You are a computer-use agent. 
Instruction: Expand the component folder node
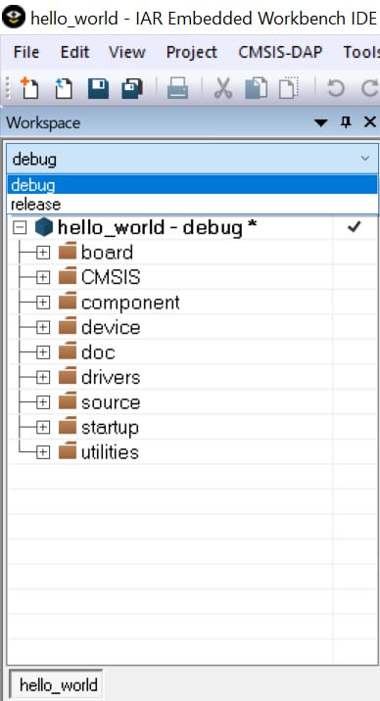(42, 304)
